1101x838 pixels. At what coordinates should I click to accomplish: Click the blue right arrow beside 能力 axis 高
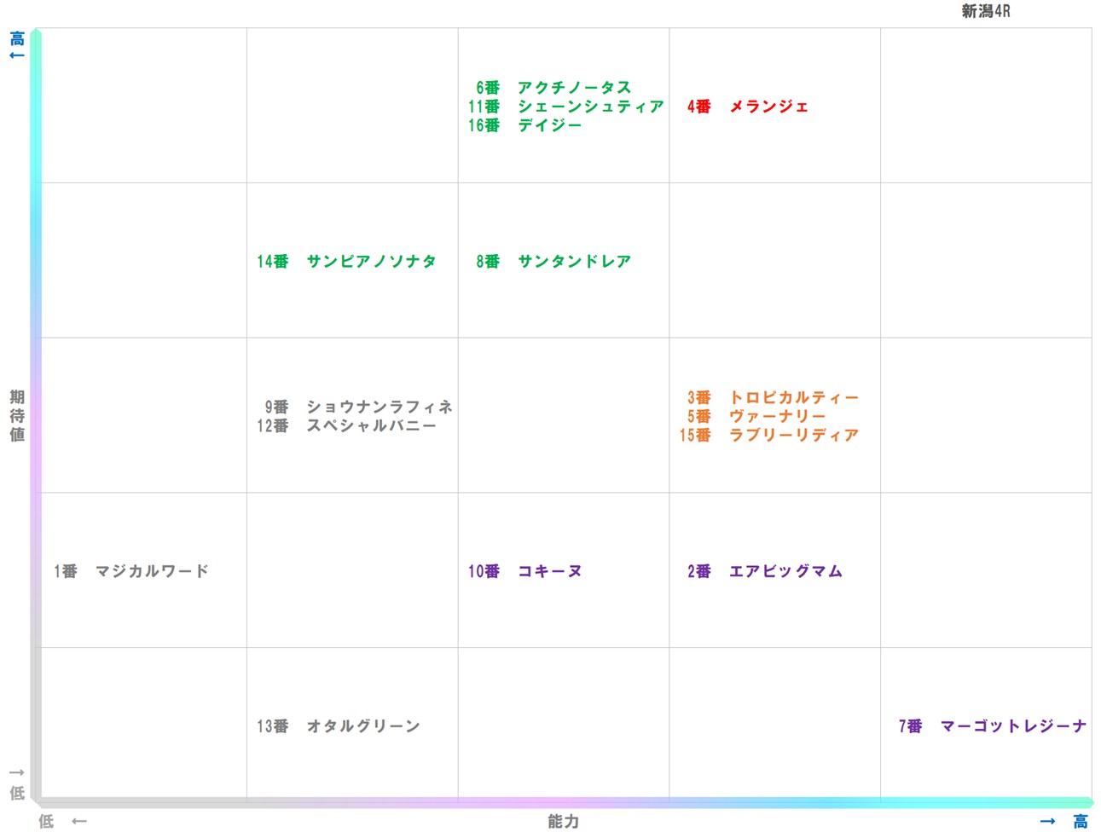(x=1047, y=822)
